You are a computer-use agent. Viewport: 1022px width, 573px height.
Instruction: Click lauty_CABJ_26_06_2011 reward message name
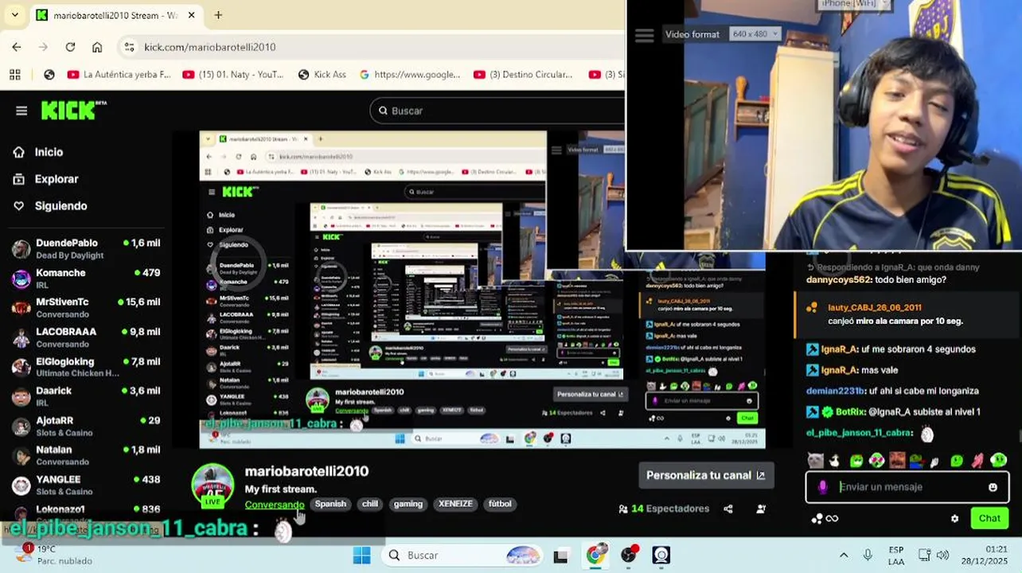(875, 307)
